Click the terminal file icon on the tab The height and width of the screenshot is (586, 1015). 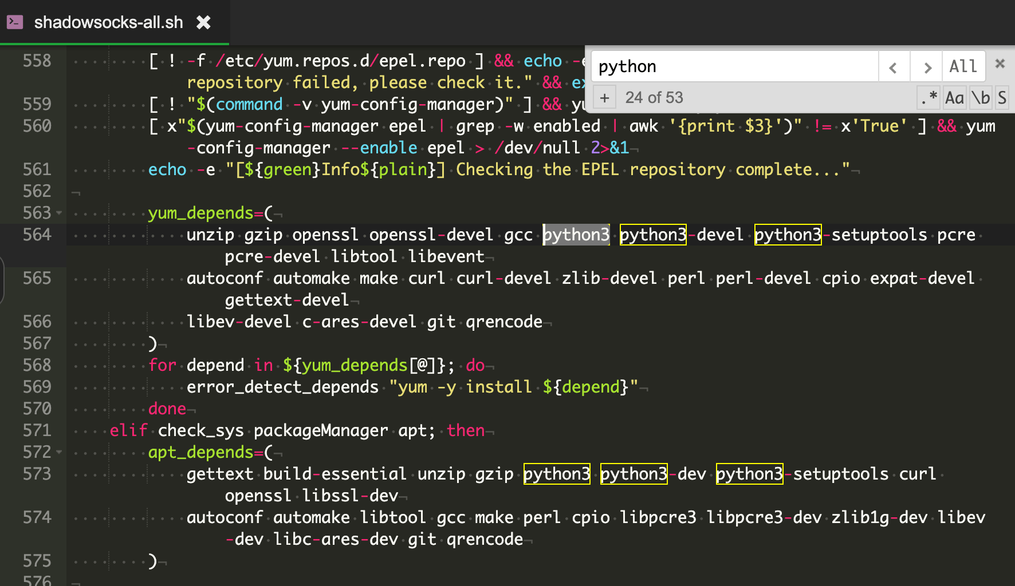pos(15,22)
